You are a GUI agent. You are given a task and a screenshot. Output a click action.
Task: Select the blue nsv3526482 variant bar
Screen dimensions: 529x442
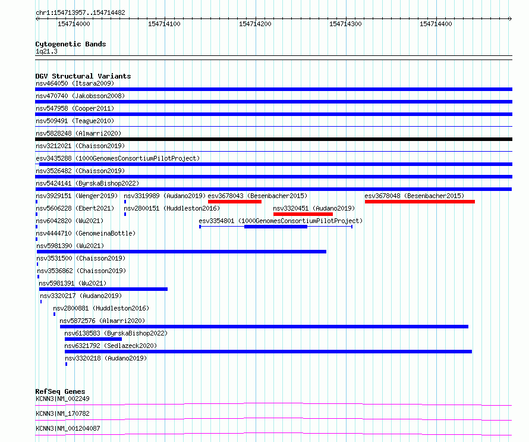(x=273, y=177)
